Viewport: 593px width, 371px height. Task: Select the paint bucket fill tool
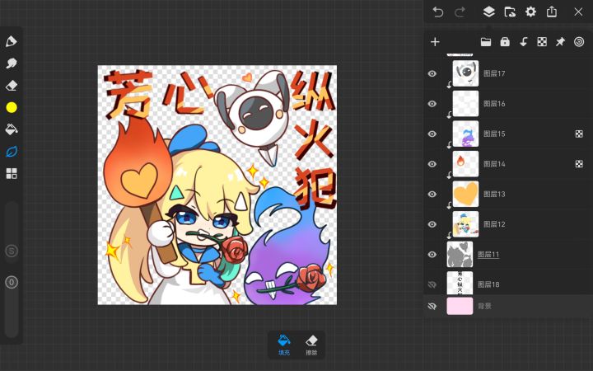[12, 129]
